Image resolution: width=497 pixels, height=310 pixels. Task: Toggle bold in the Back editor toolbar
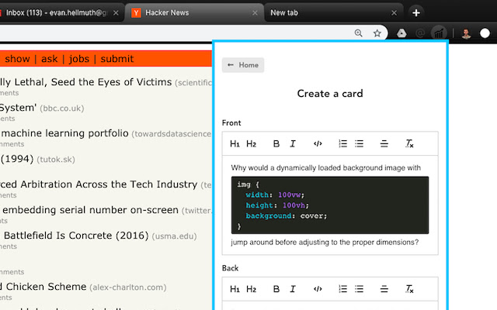point(276,289)
